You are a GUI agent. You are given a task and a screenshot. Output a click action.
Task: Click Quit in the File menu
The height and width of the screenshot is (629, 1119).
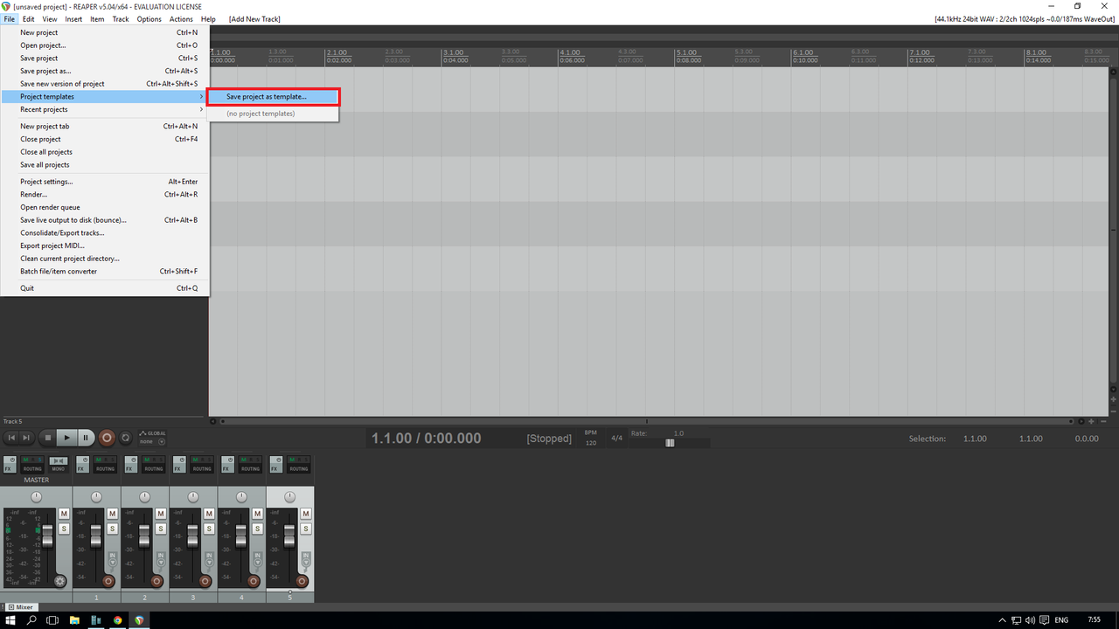[x=105, y=288]
